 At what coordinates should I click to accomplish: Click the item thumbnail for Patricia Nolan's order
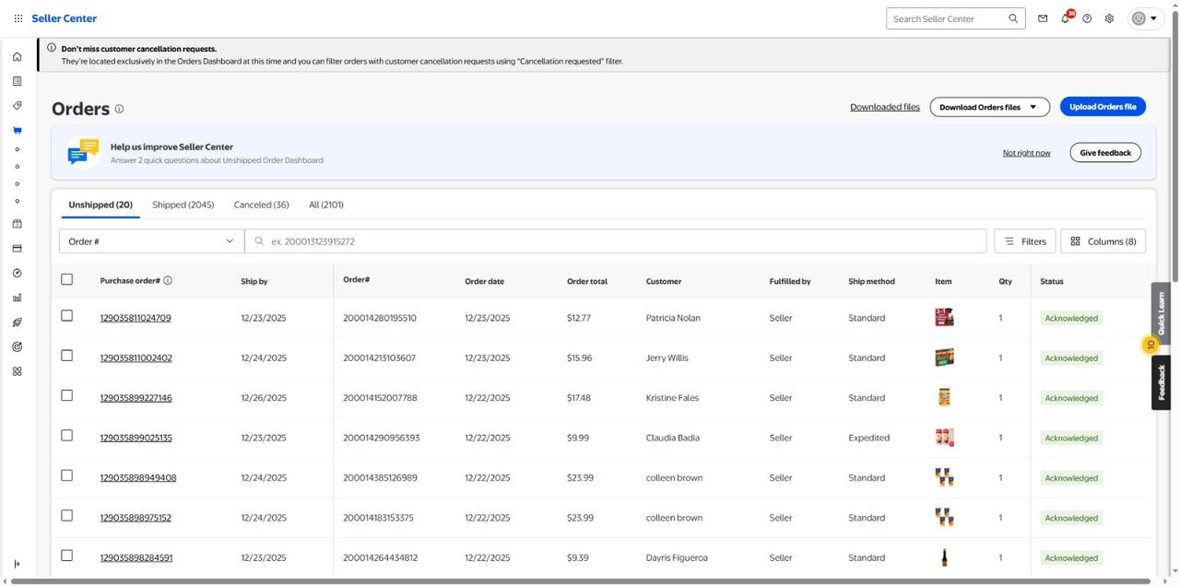944,317
